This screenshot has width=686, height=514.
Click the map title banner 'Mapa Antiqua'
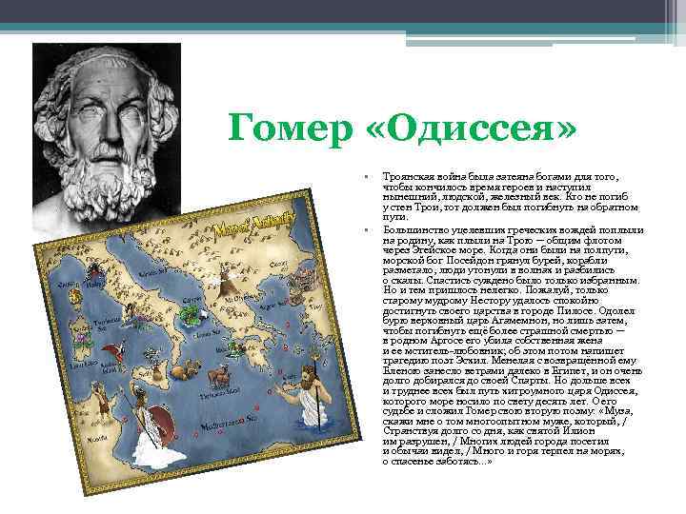254,225
